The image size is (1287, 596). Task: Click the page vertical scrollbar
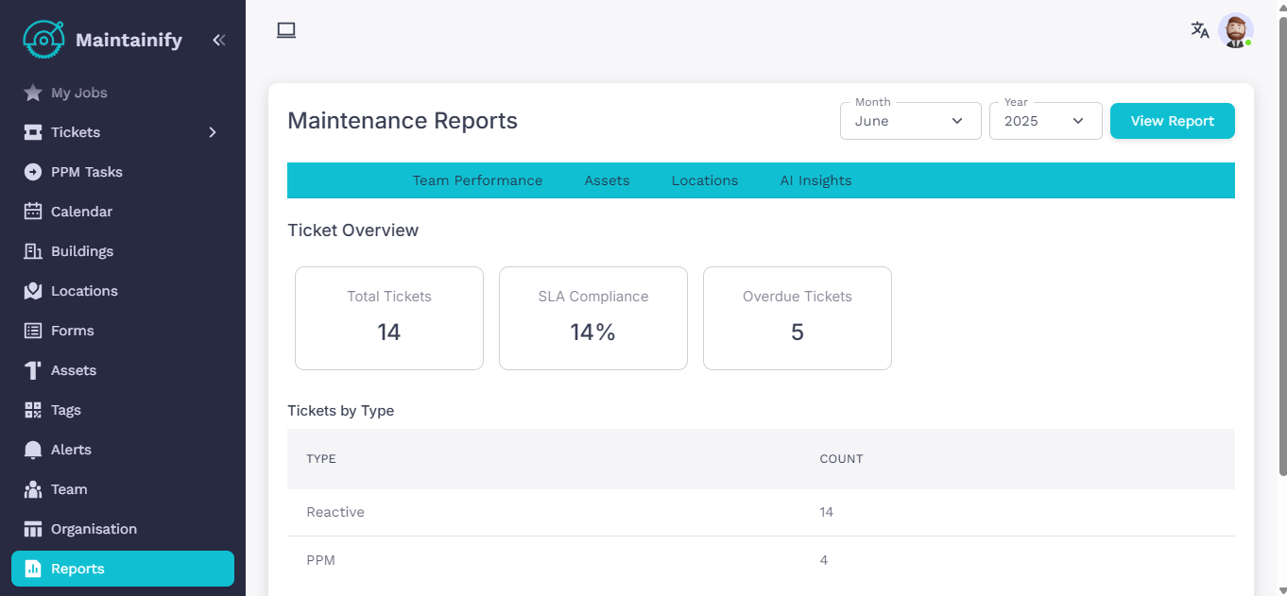(x=1281, y=246)
